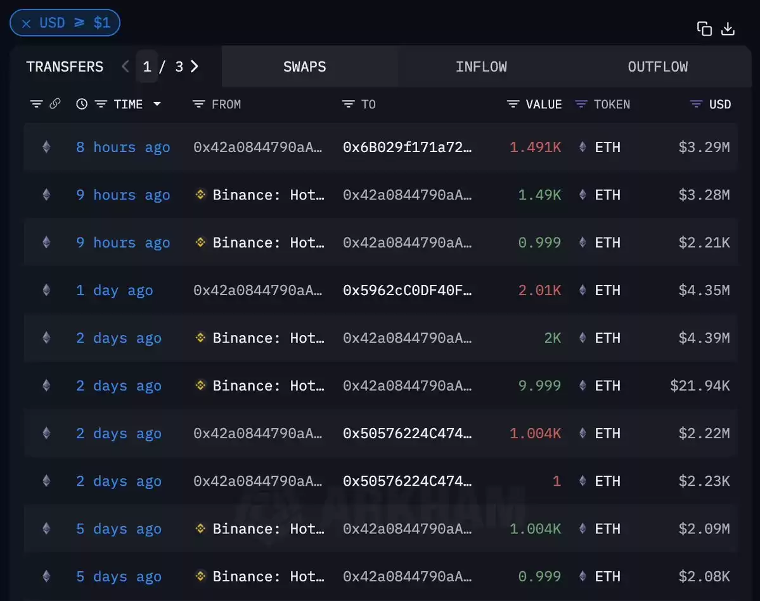
Task: Select the $2.08K USD amount
Action: pyautogui.click(x=704, y=576)
